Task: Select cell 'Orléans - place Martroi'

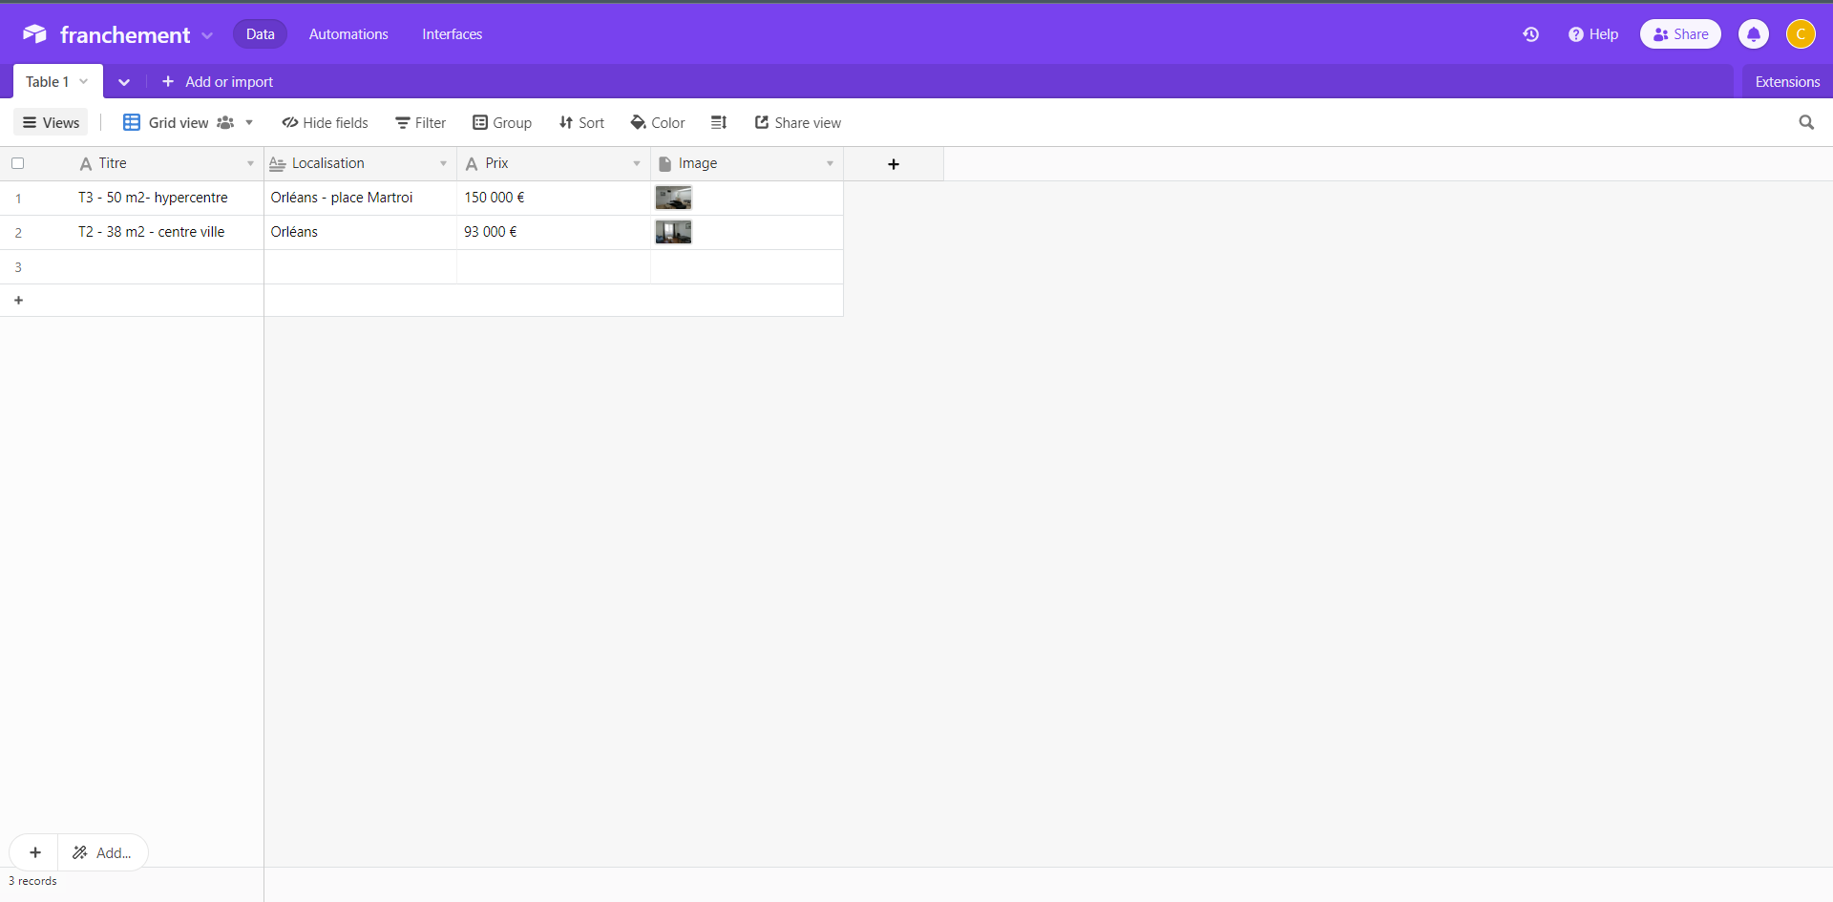Action: tap(360, 198)
